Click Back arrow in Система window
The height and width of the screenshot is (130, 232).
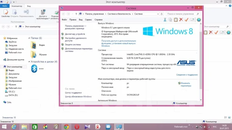[63, 14]
